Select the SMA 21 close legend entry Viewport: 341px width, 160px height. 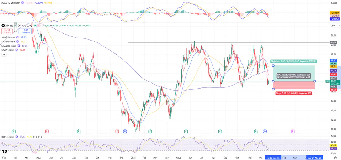(x=8, y=37)
